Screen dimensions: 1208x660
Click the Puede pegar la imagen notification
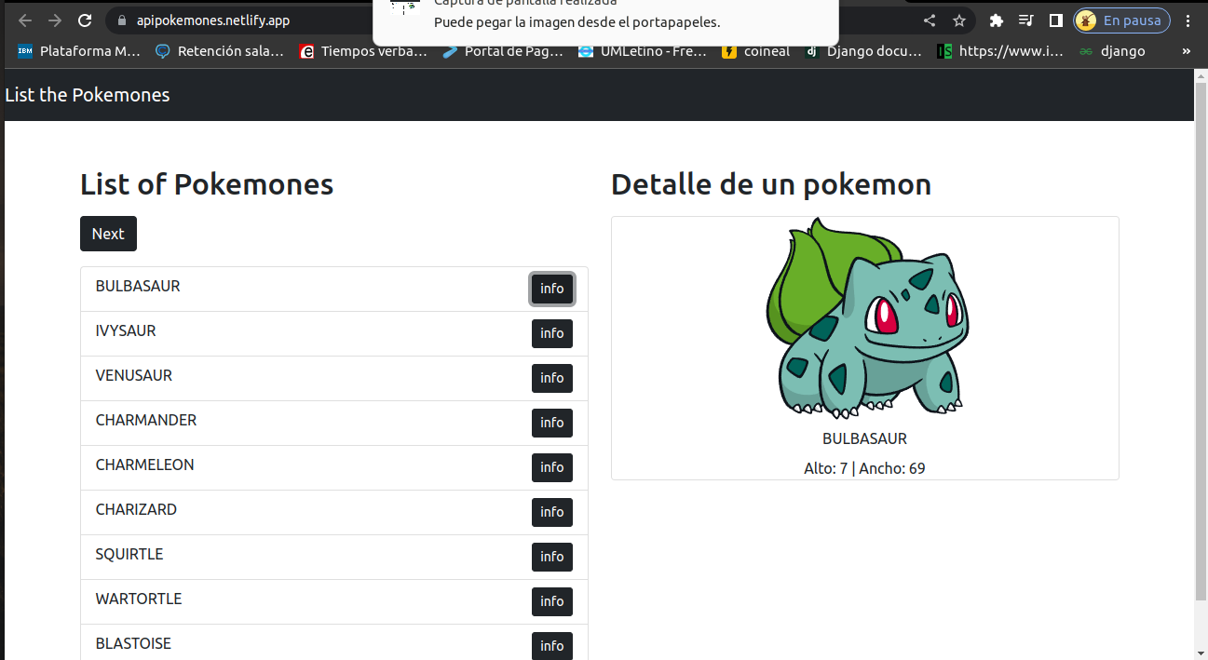(x=605, y=22)
